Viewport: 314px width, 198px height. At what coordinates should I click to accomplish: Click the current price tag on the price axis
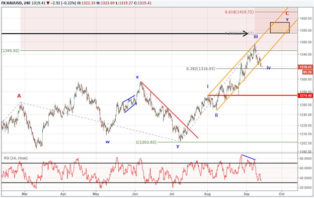tap(305, 67)
